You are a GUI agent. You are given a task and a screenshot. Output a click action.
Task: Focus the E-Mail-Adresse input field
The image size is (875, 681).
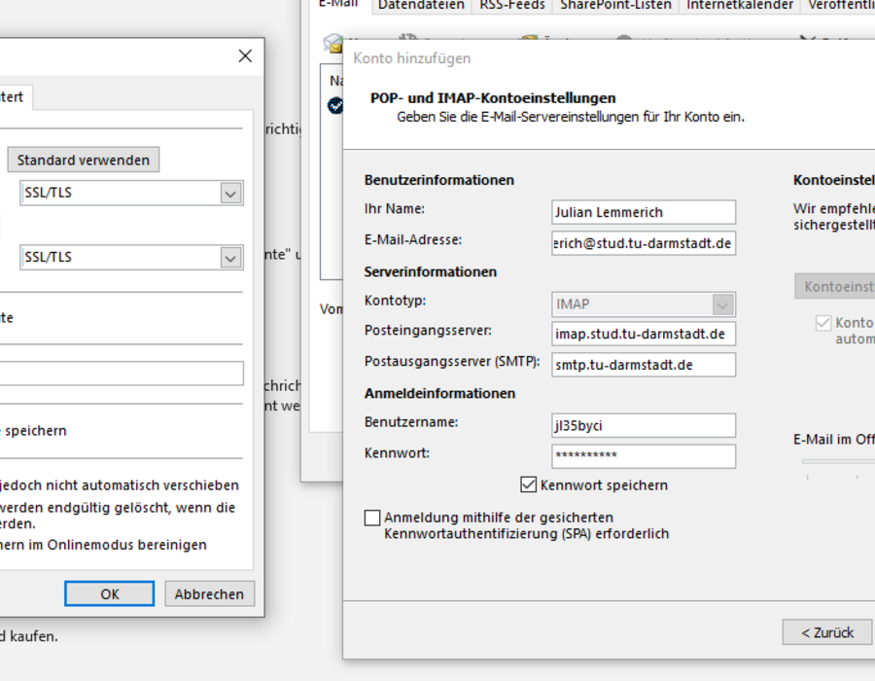click(644, 243)
